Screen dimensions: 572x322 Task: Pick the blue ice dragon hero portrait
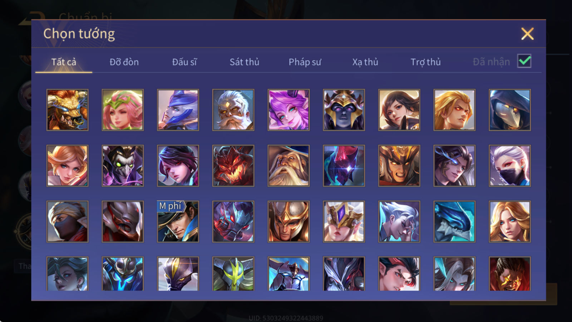[x=454, y=221]
